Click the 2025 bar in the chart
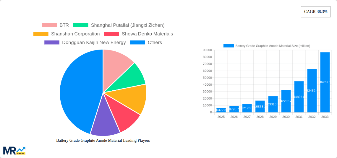 (x=221, y=110)
